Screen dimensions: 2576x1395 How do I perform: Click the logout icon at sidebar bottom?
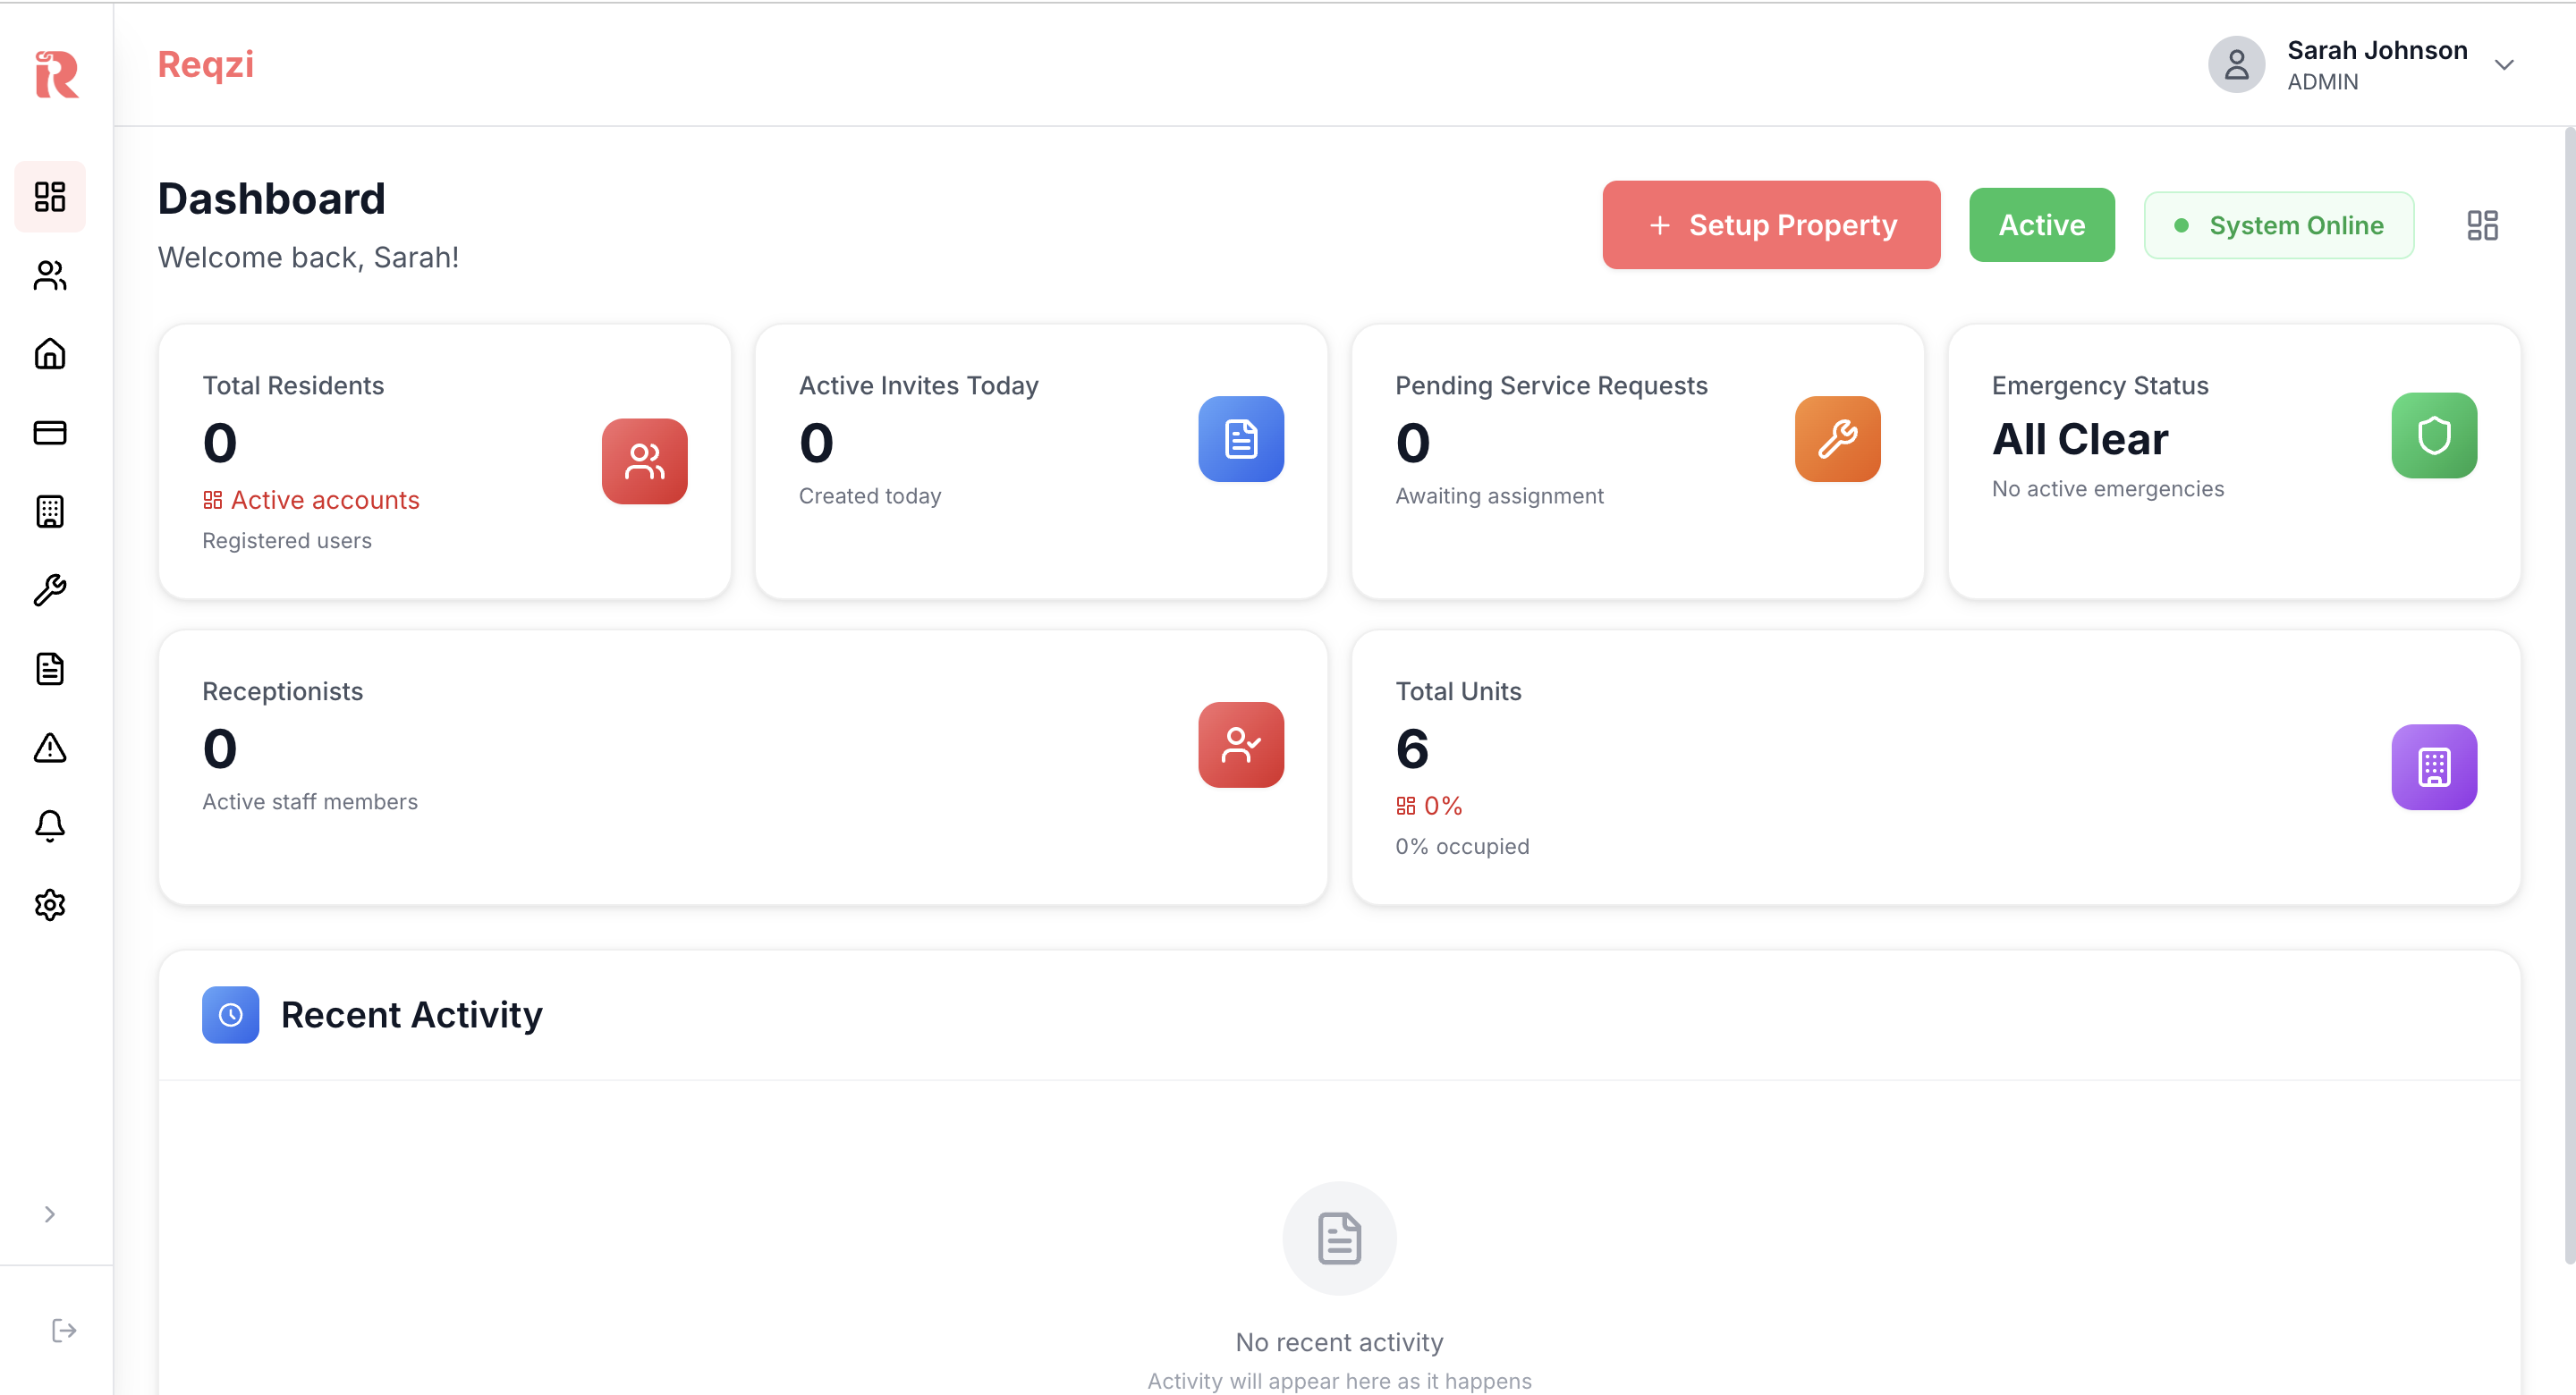pos(63,1329)
